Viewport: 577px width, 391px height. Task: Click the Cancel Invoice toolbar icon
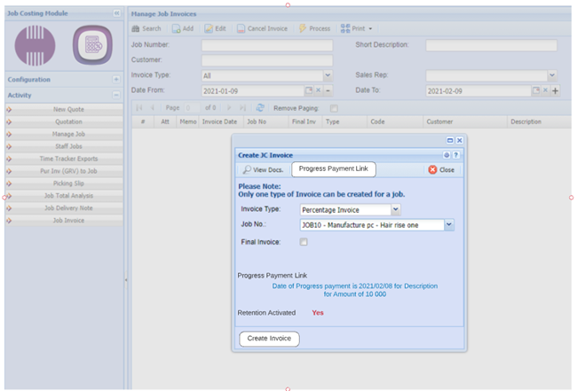click(242, 28)
